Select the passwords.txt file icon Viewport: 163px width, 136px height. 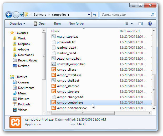54,42
